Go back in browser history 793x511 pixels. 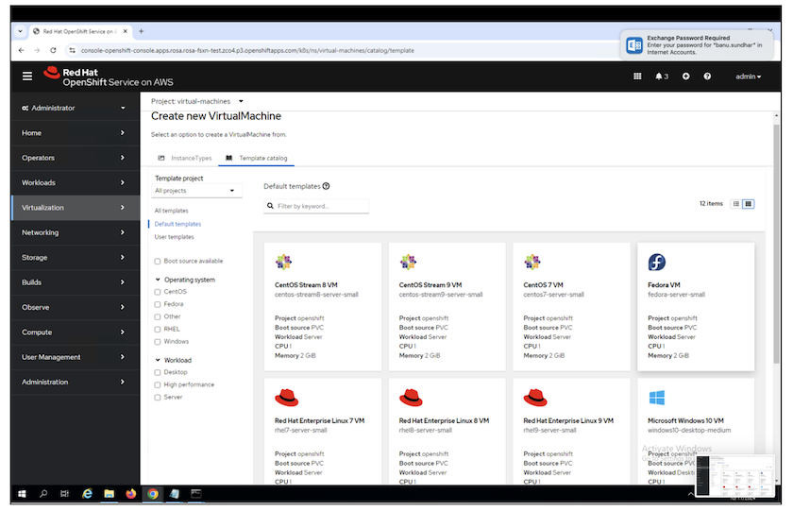(21, 50)
